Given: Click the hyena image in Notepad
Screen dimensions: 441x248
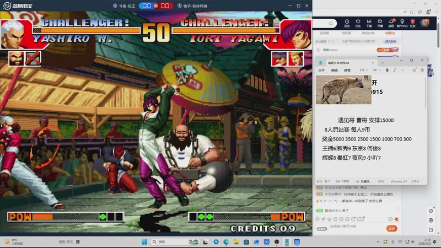Looking at the screenshot, I should point(343,90).
